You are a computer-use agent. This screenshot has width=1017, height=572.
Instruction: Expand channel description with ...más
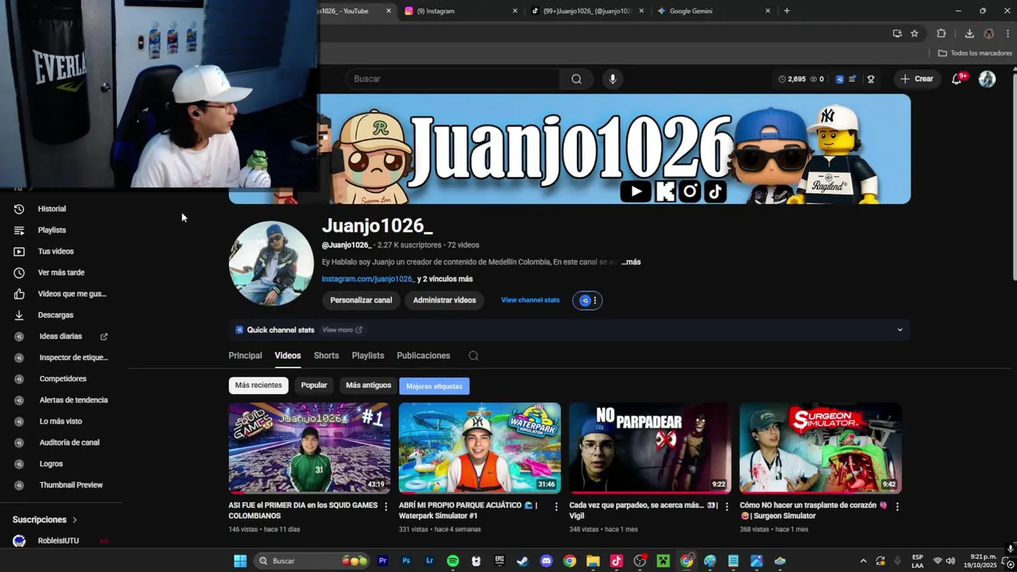(631, 261)
